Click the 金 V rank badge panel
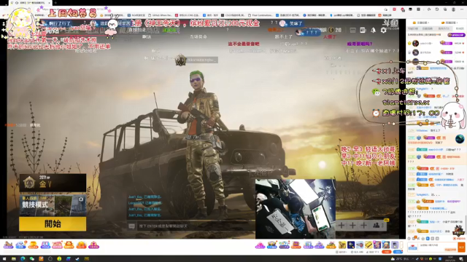The height and width of the screenshot is (262, 467). (x=53, y=183)
